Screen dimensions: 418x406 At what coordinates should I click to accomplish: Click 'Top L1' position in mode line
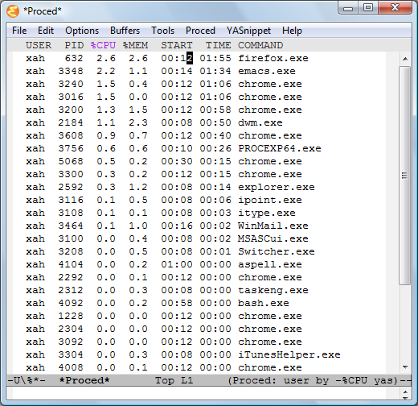[x=174, y=380]
